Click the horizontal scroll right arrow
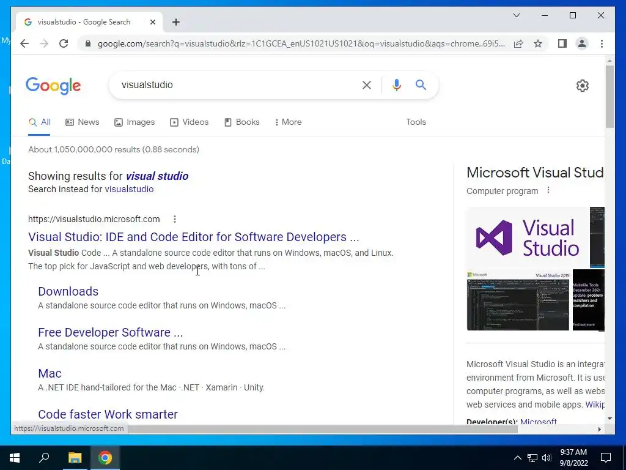This screenshot has height=470, width=626. click(x=599, y=429)
